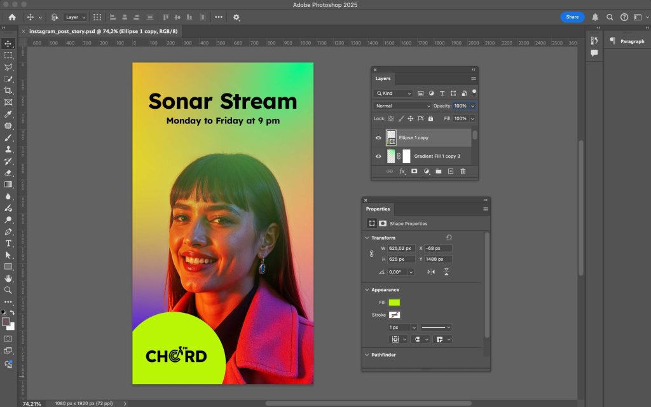Image resolution: width=651 pixels, height=407 pixels.
Task: Hide the Ellipse 1 copy layer
Action: coord(379,137)
